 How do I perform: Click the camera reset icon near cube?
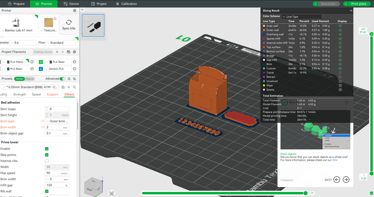(112, 193)
